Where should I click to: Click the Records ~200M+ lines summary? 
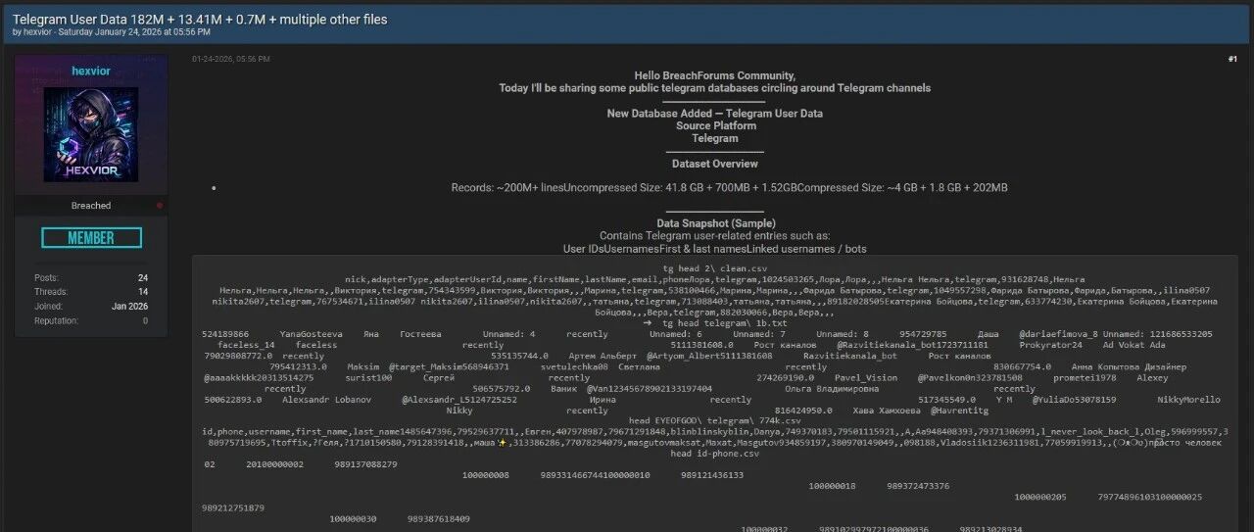click(729, 188)
